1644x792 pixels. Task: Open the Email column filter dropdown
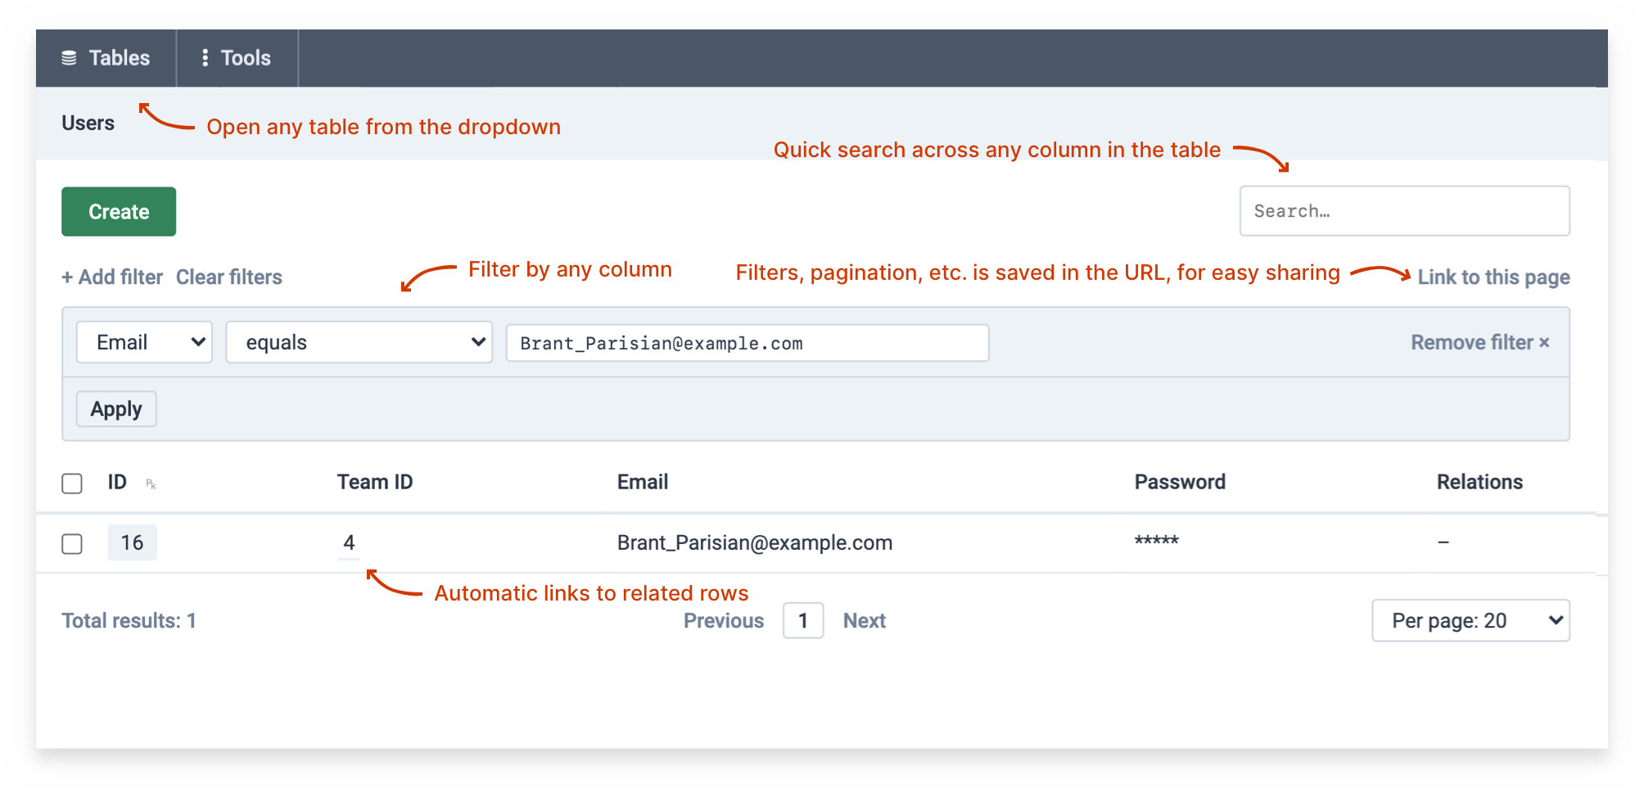pyautogui.click(x=144, y=342)
